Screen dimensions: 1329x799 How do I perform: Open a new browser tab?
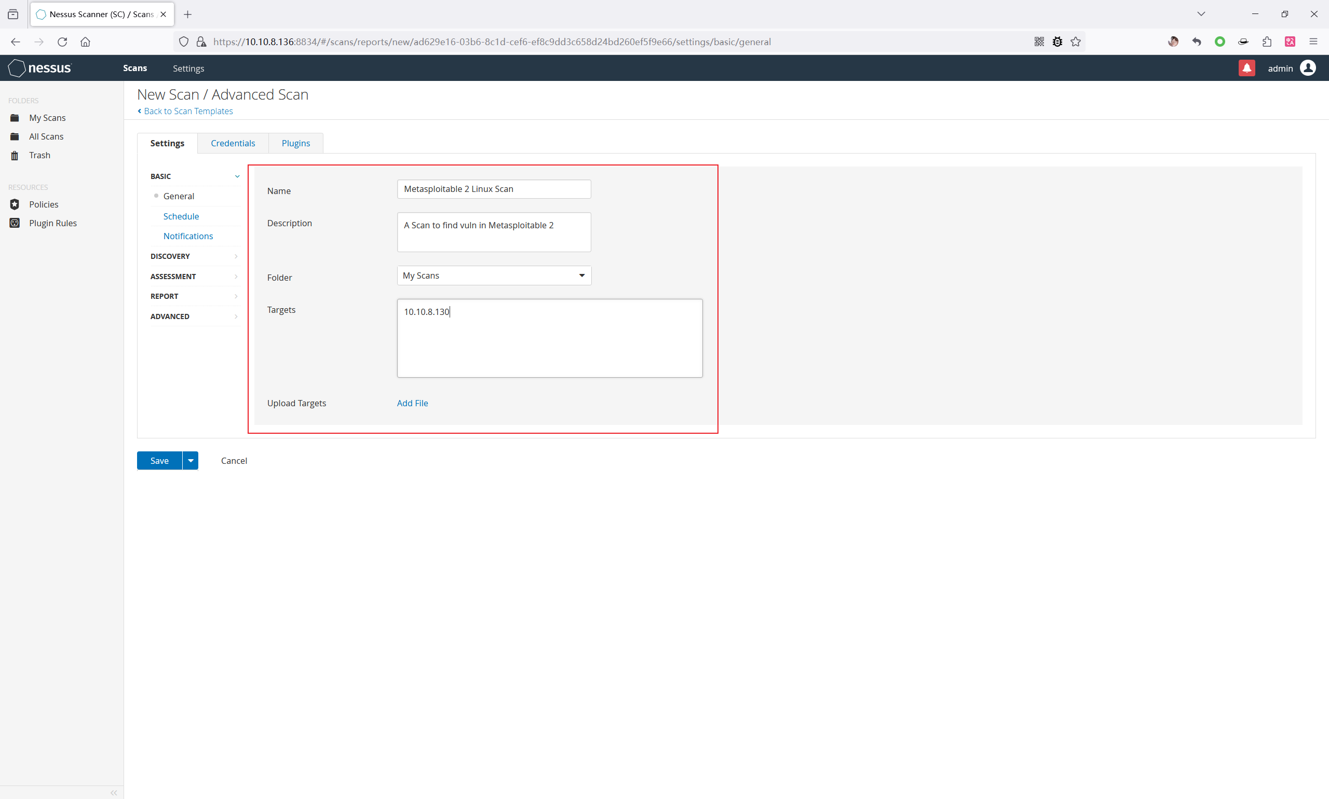[187, 15]
